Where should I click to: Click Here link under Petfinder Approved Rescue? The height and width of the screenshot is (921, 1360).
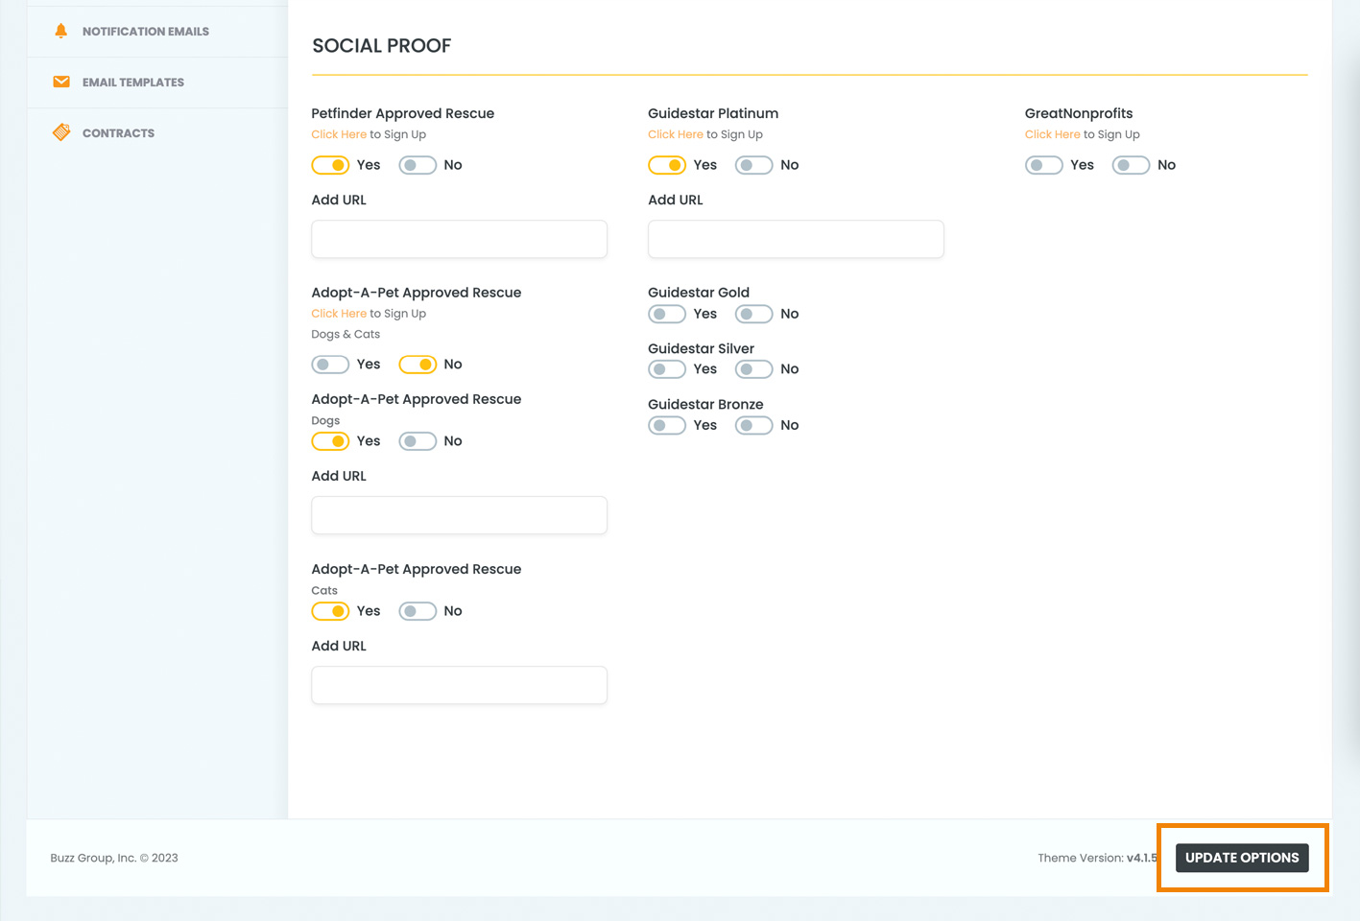pos(339,134)
